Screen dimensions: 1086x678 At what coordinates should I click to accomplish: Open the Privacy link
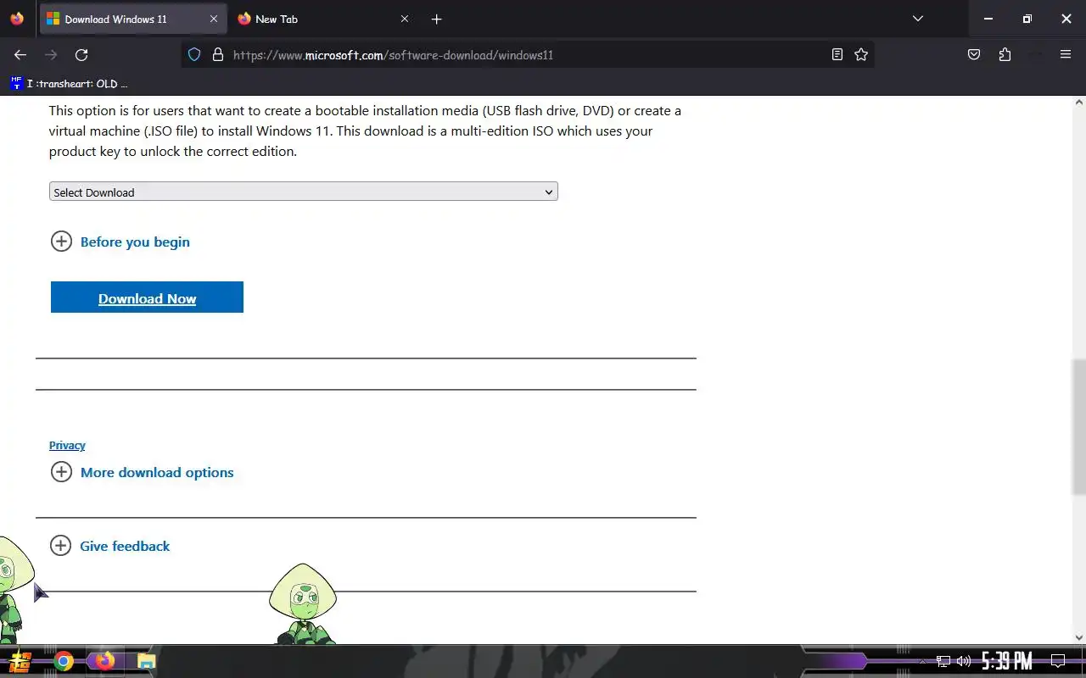[67, 445]
